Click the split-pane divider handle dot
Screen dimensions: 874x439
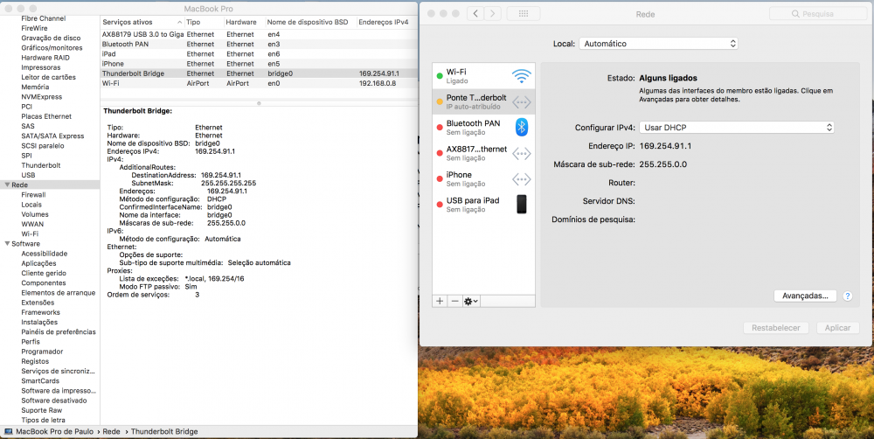259,103
